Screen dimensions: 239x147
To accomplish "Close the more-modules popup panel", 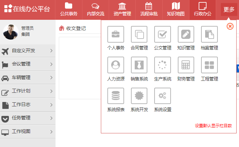I will pyautogui.click(x=230, y=26).
